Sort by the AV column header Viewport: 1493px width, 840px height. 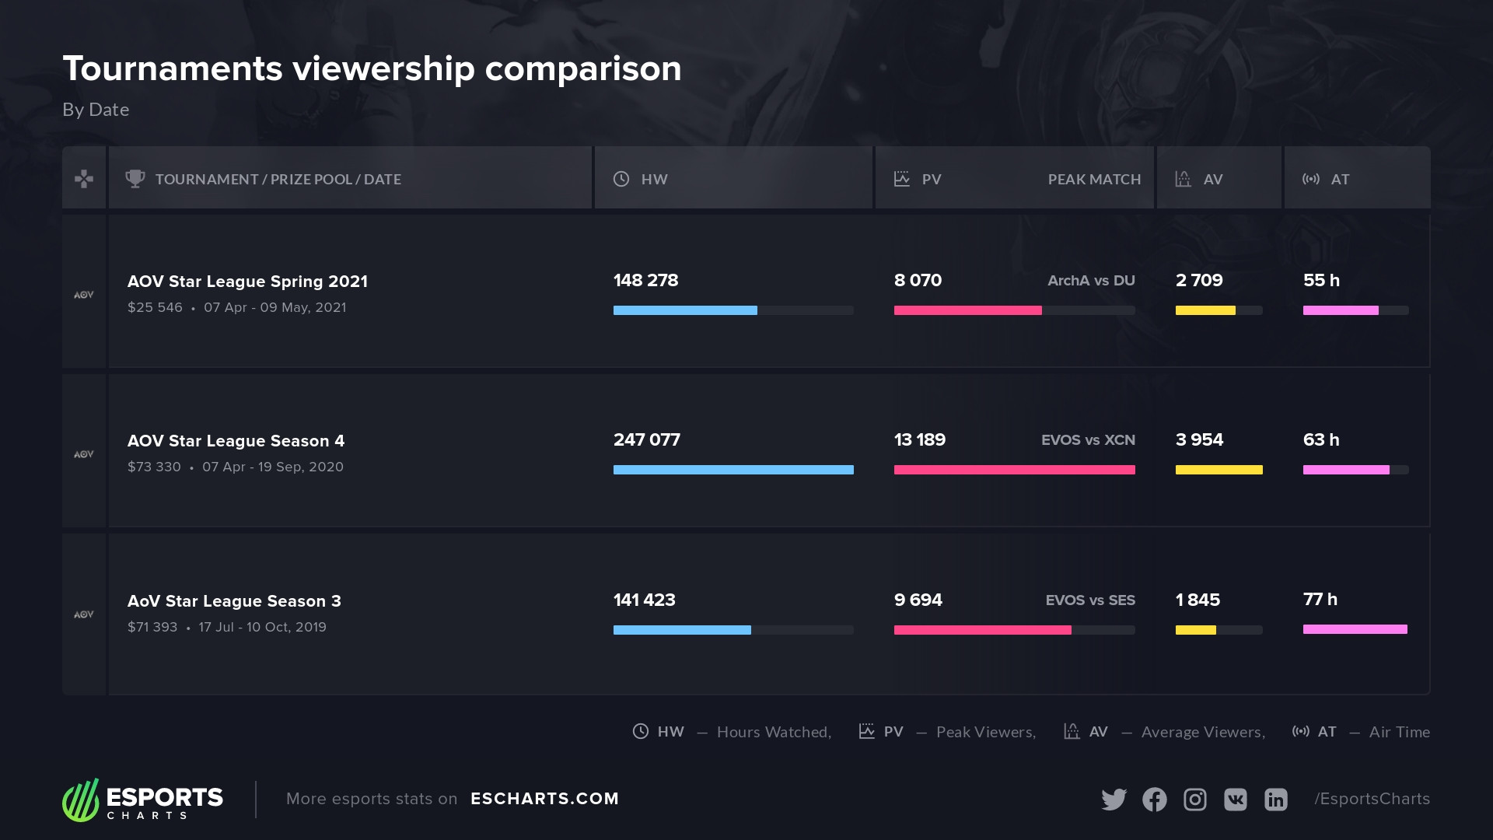pos(1212,179)
